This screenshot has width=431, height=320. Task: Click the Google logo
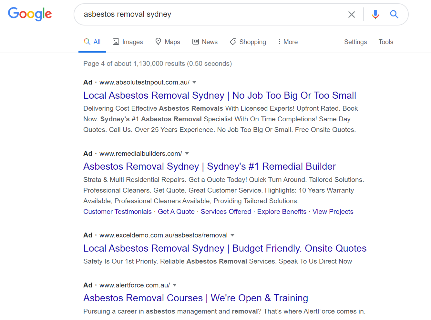(x=30, y=14)
